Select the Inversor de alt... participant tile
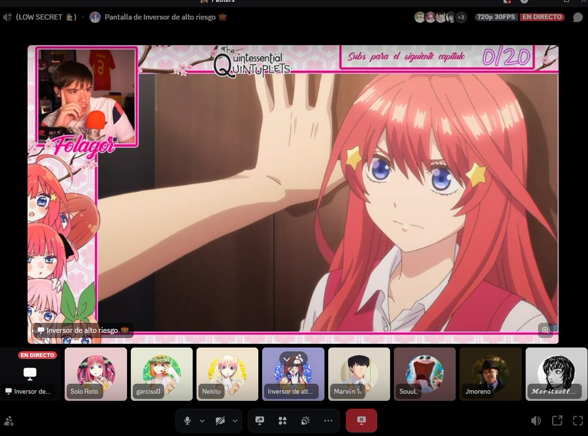 pyautogui.click(x=293, y=374)
